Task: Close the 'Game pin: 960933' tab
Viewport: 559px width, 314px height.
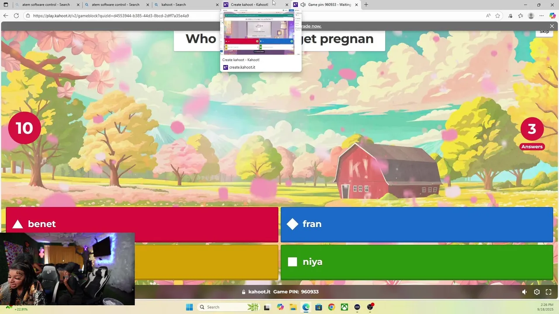Action: click(356, 5)
